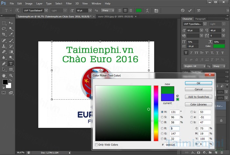The height and width of the screenshot is (155, 230).
Task: Cancel current text edits in options bar
Action: coord(183,10)
